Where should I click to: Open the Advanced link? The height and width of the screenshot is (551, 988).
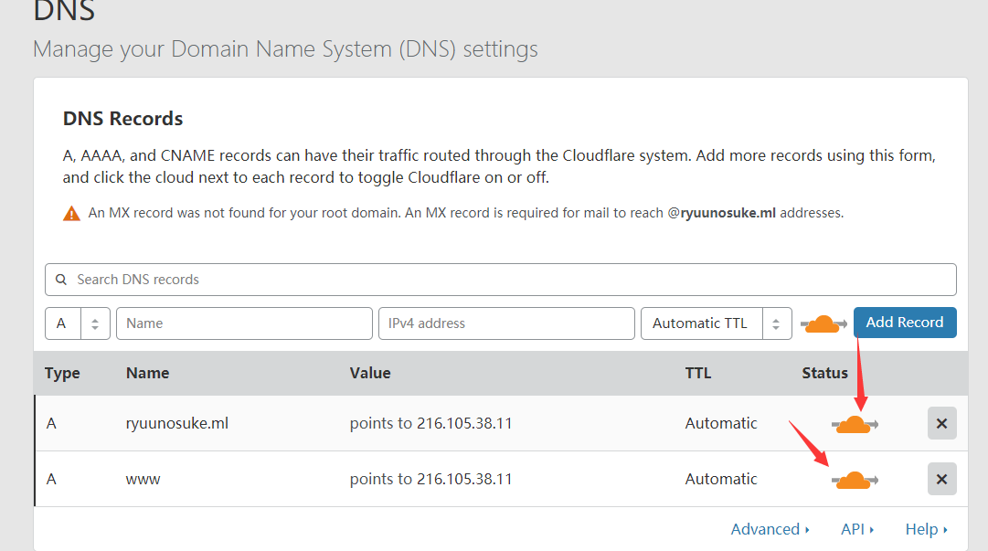click(770, 530)
